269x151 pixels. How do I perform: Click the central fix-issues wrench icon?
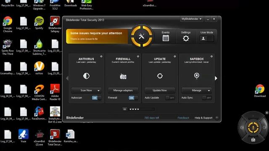tap(142, 36)
